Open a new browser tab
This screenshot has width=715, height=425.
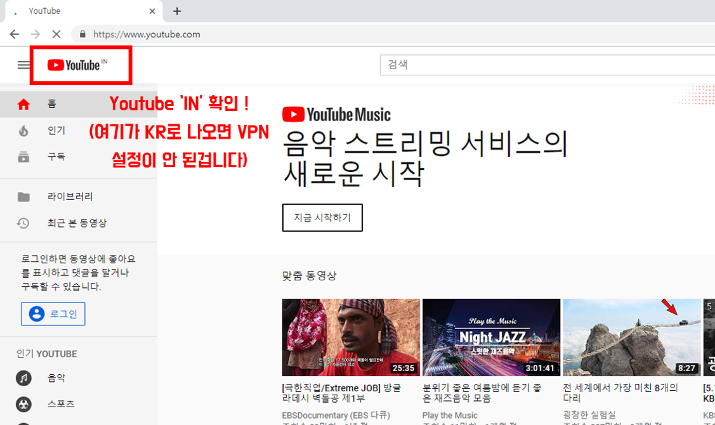click(x=177, y=11)
